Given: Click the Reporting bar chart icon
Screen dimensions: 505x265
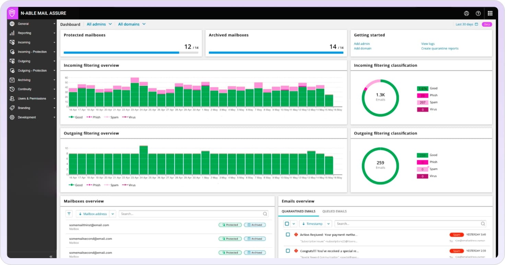Looking at the screenshot, I should (x=12, y=33).
